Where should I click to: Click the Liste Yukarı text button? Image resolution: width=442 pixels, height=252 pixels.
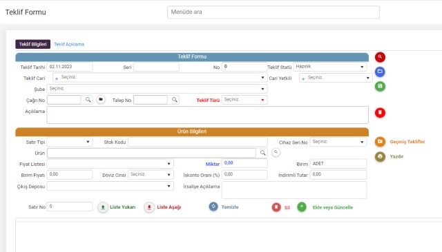(x=123, y=207)
